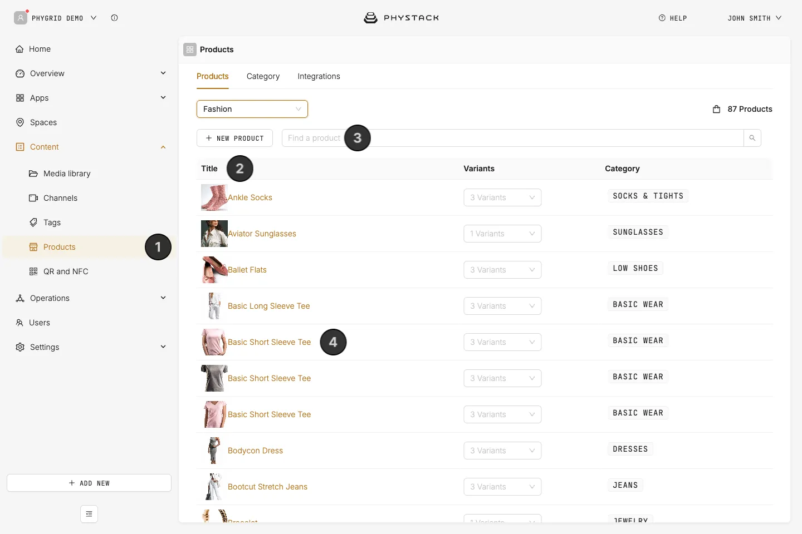Click the Ankle Socks product thumbnail
The width and height of the screenshot is (802, 534).
[214, 197]
